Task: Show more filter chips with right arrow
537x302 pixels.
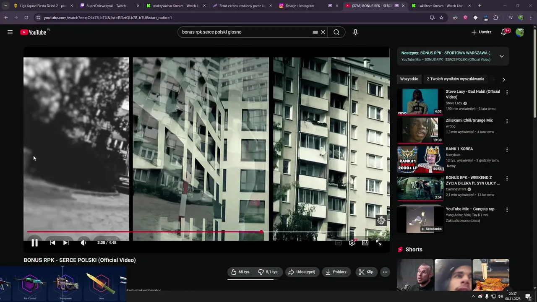Action: click(503, 79)
